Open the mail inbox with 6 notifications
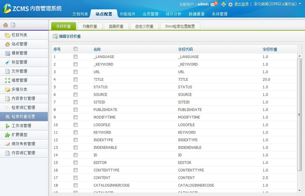Screen dimensions: 305x196 213,4
